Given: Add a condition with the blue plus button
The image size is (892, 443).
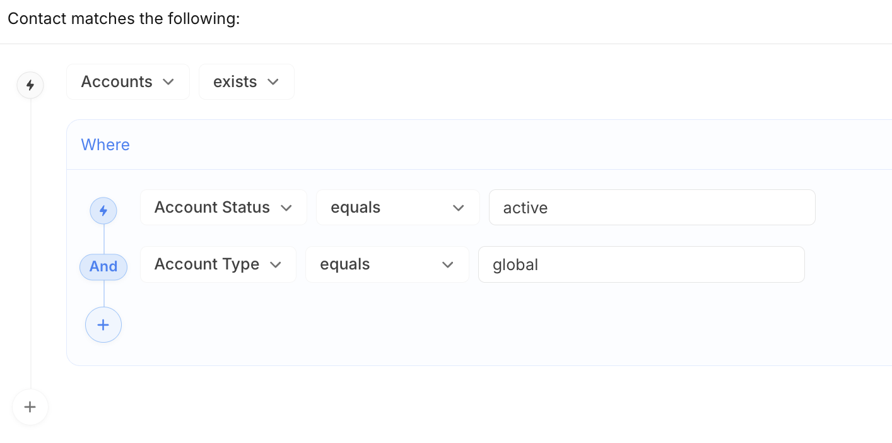Looking at the screenshot, I should [103, 325].
